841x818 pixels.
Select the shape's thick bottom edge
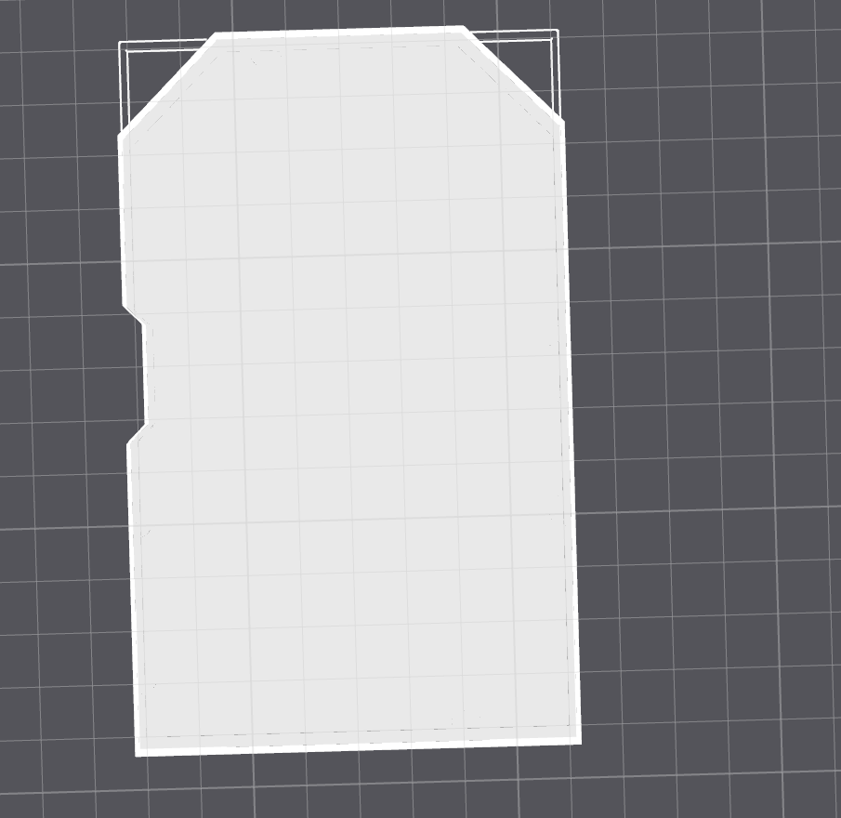(x=358, y=745)
